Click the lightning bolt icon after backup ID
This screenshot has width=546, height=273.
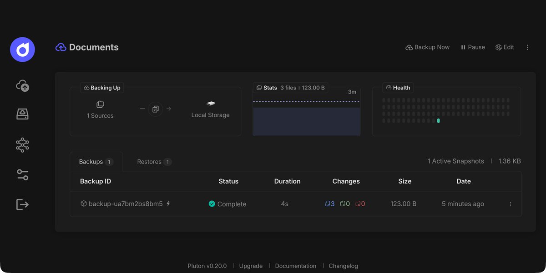(x=168, y=204)
